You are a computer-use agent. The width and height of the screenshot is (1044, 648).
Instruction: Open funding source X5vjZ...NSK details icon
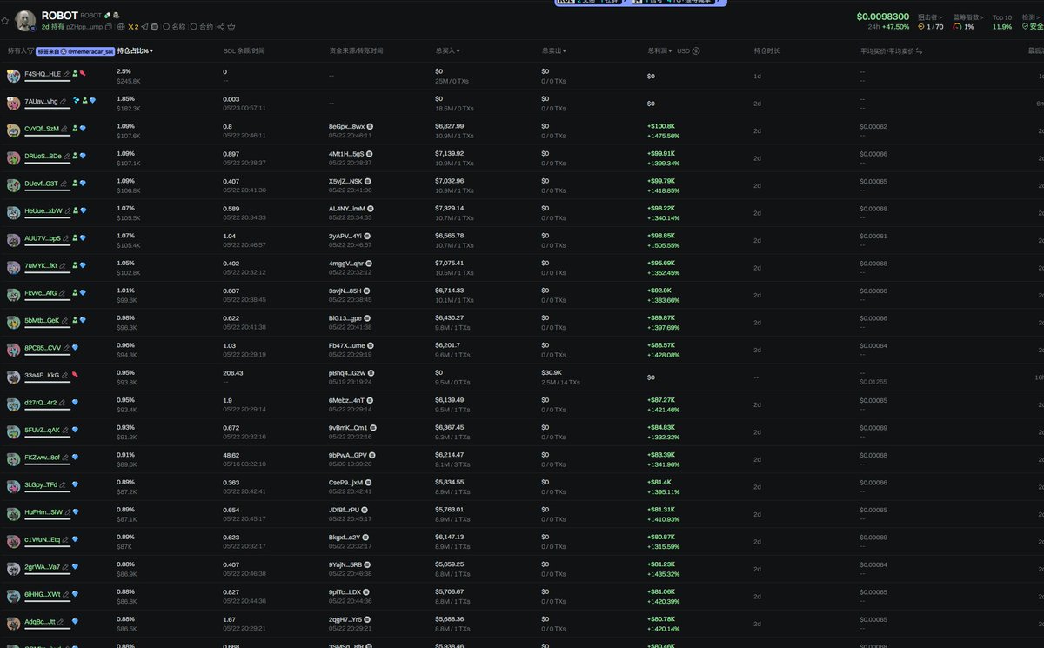[x=369, y=182]
